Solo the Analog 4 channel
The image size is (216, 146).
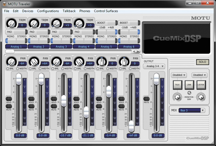(x=76, y=99)
